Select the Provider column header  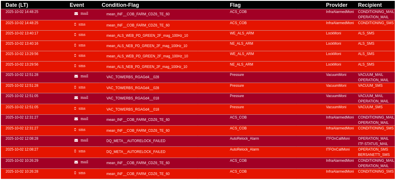click(x=336, y=5)
